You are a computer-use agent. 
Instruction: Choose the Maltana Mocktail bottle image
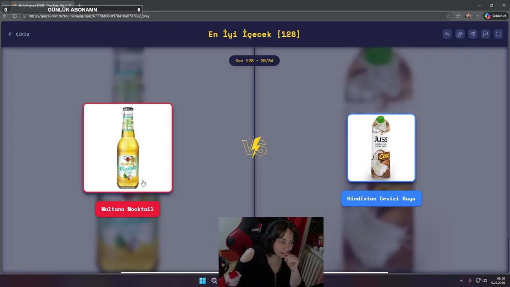128,148
